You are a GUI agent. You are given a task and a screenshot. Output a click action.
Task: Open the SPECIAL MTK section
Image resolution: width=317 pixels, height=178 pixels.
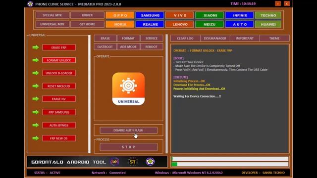tap(53, 15)
